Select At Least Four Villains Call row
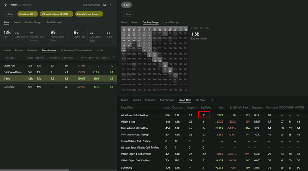Screen dimensions: 308x171 [213, 147]
